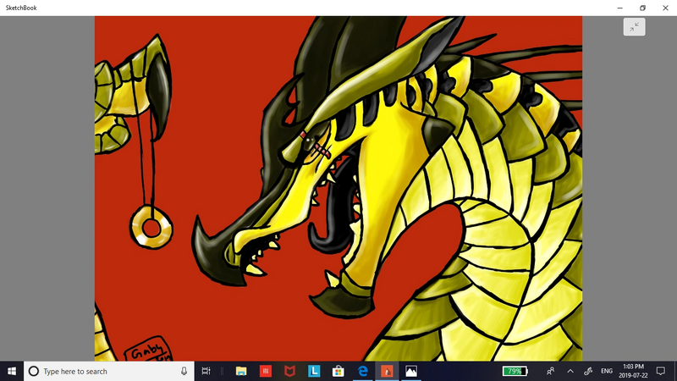Open Microsoft Edge from the taskbar
This screenshot has height=381, width=677.
pos(362,371)
